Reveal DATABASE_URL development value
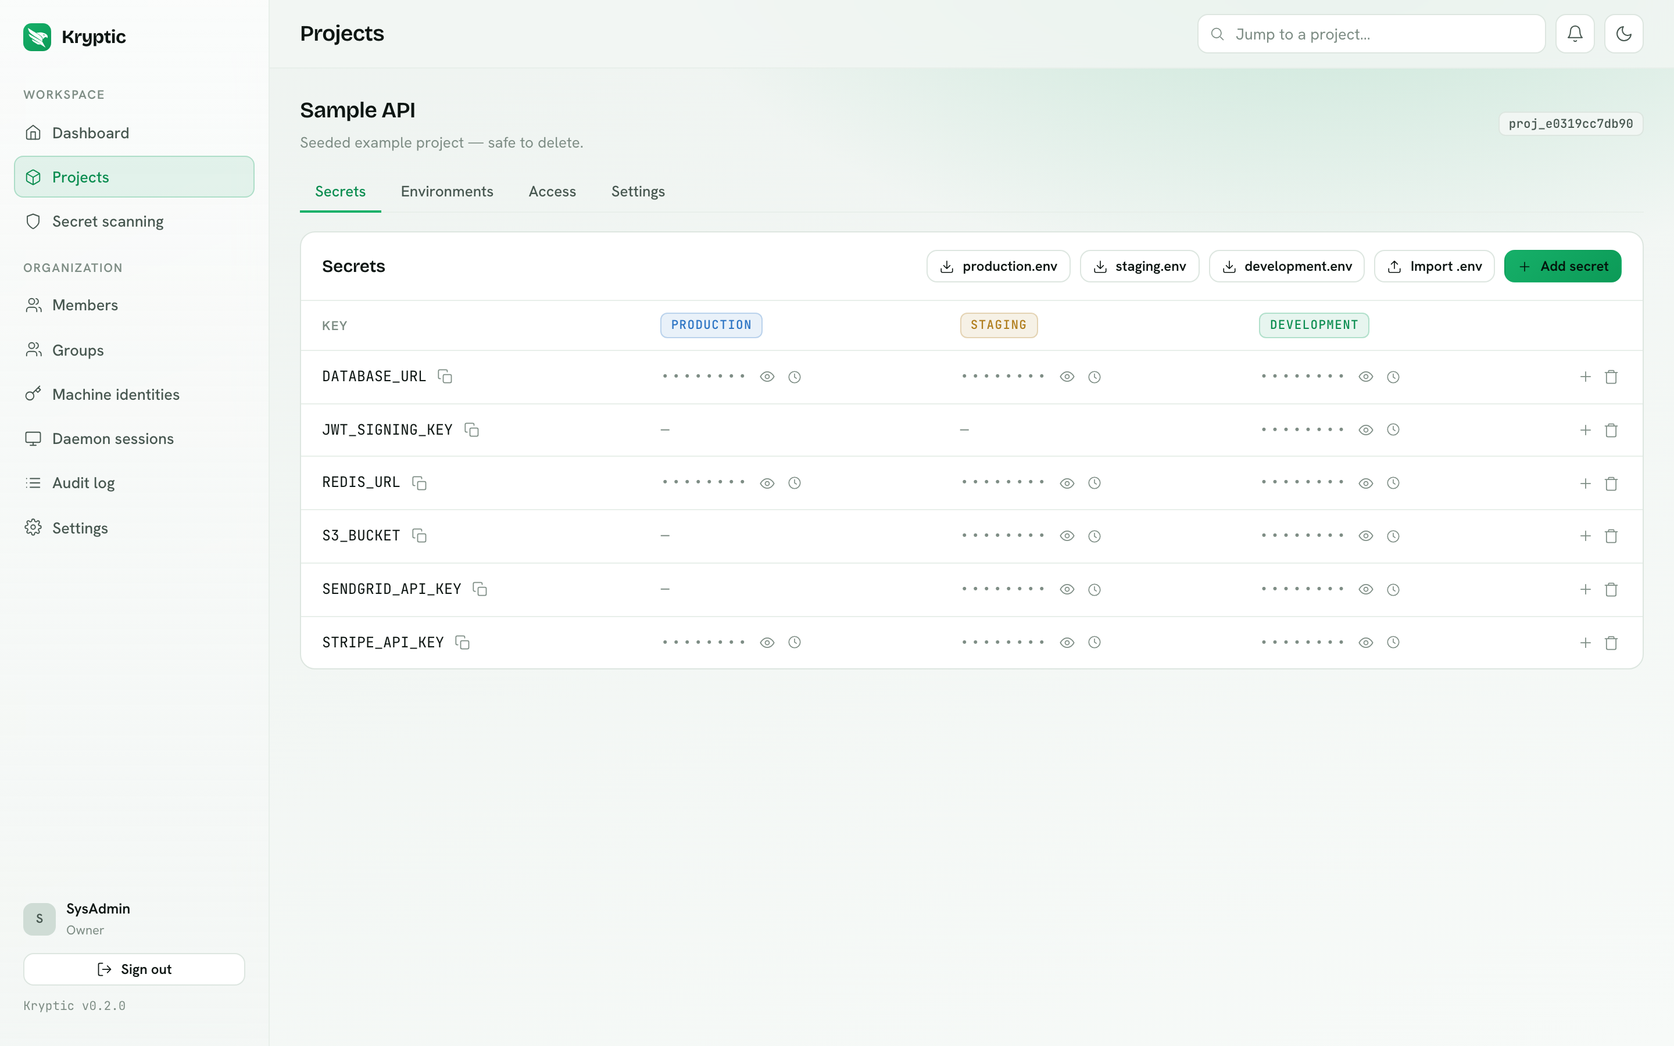 (1366, 377)
